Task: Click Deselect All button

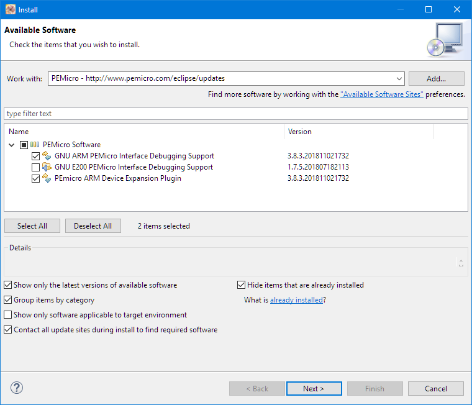Action: tap(93, 226)
